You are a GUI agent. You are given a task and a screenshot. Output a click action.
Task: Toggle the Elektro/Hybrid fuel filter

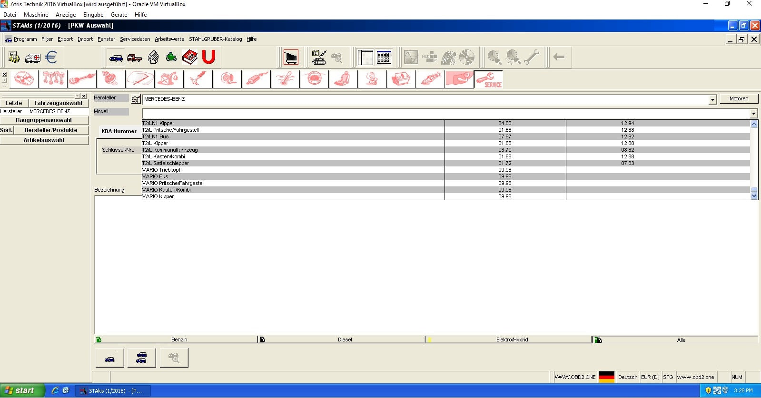click(x=511, y=340)
